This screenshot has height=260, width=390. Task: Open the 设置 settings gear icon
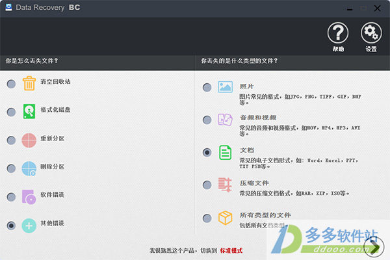click(371, 33)
